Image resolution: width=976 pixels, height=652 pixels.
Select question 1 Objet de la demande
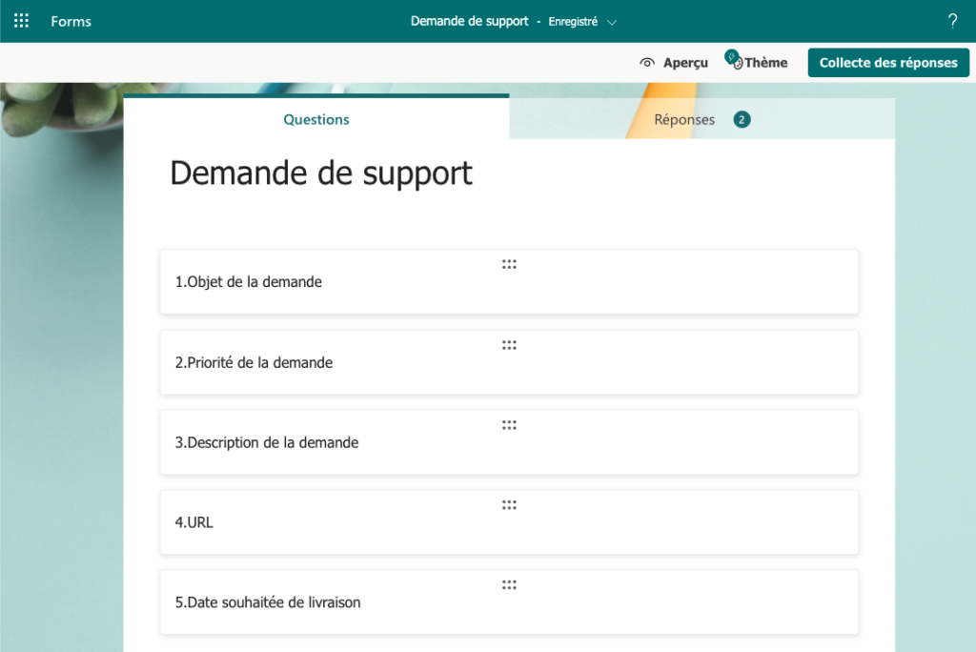(x=249, y=282)
